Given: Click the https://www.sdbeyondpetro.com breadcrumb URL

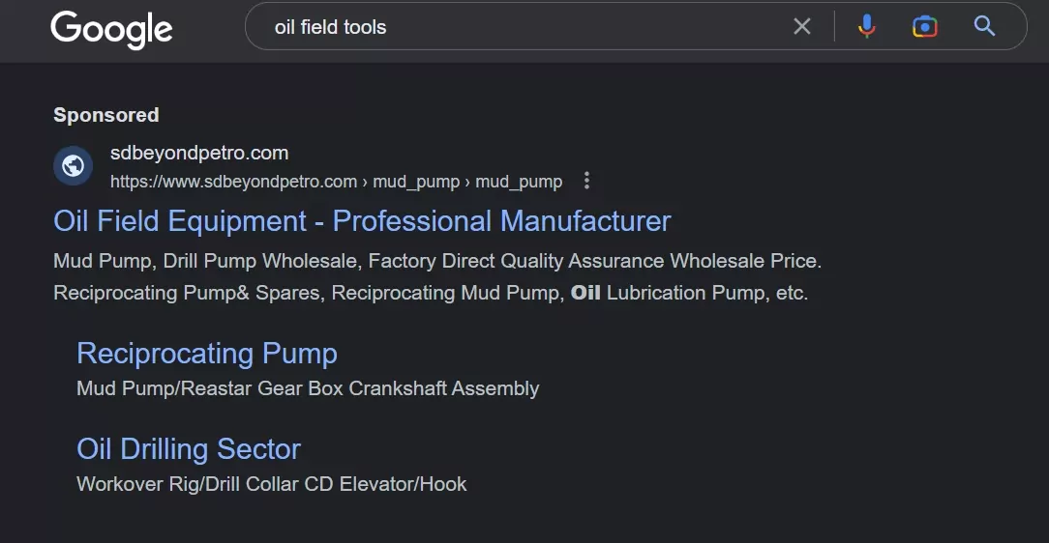Looking at the screenshot, I should click(233, 182).
